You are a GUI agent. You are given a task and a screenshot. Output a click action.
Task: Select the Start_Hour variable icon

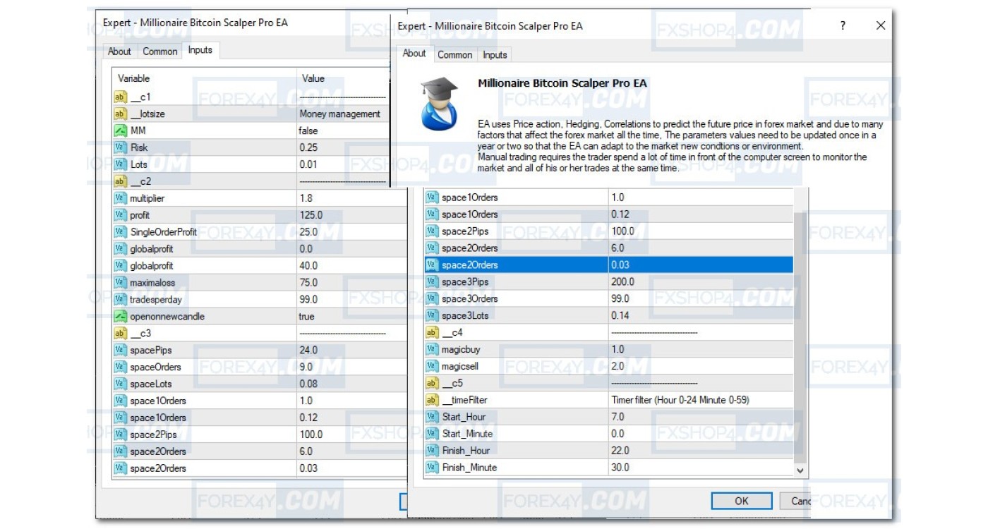point(432,417)
